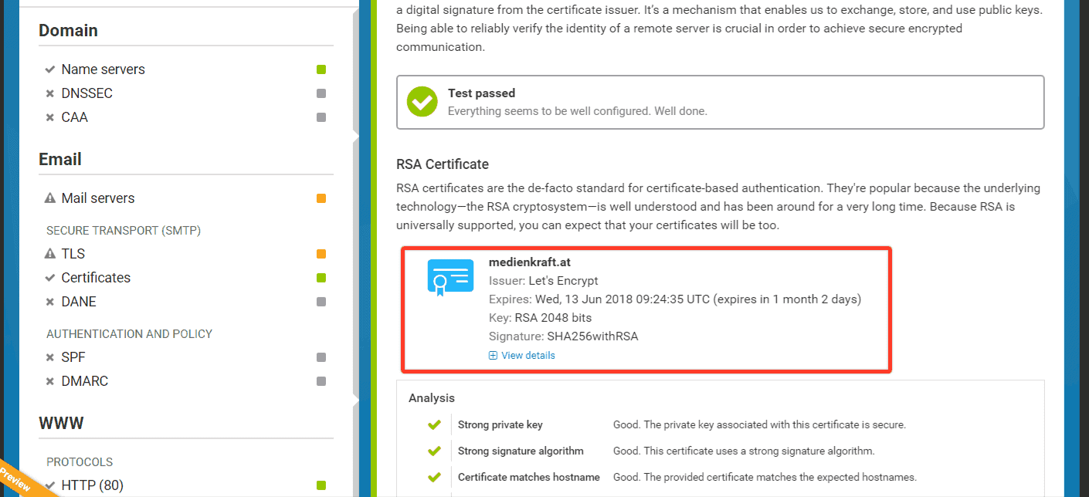This screenshot has height=497, width=1089.
Task: Select the PROTOCOLS subheading
Action: tap(80, 462)
